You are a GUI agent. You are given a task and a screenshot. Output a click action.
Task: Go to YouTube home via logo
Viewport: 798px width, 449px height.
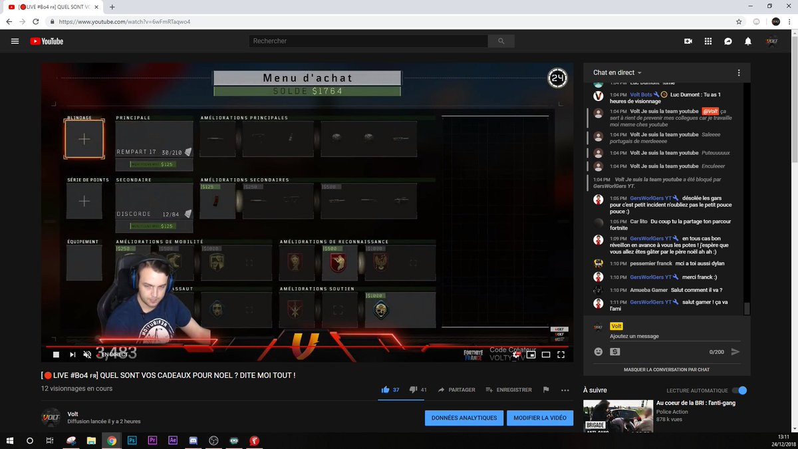47,41
